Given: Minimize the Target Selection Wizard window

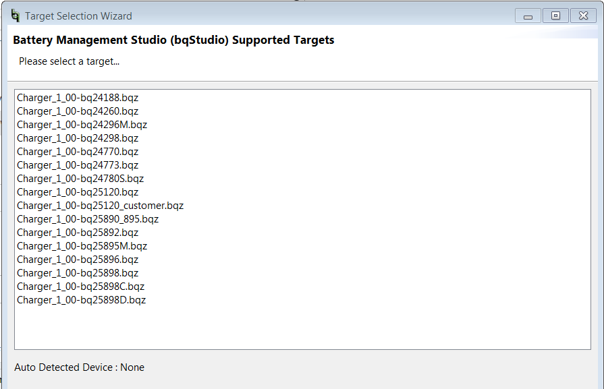Looking at the screenshot, I should (528, 16).
